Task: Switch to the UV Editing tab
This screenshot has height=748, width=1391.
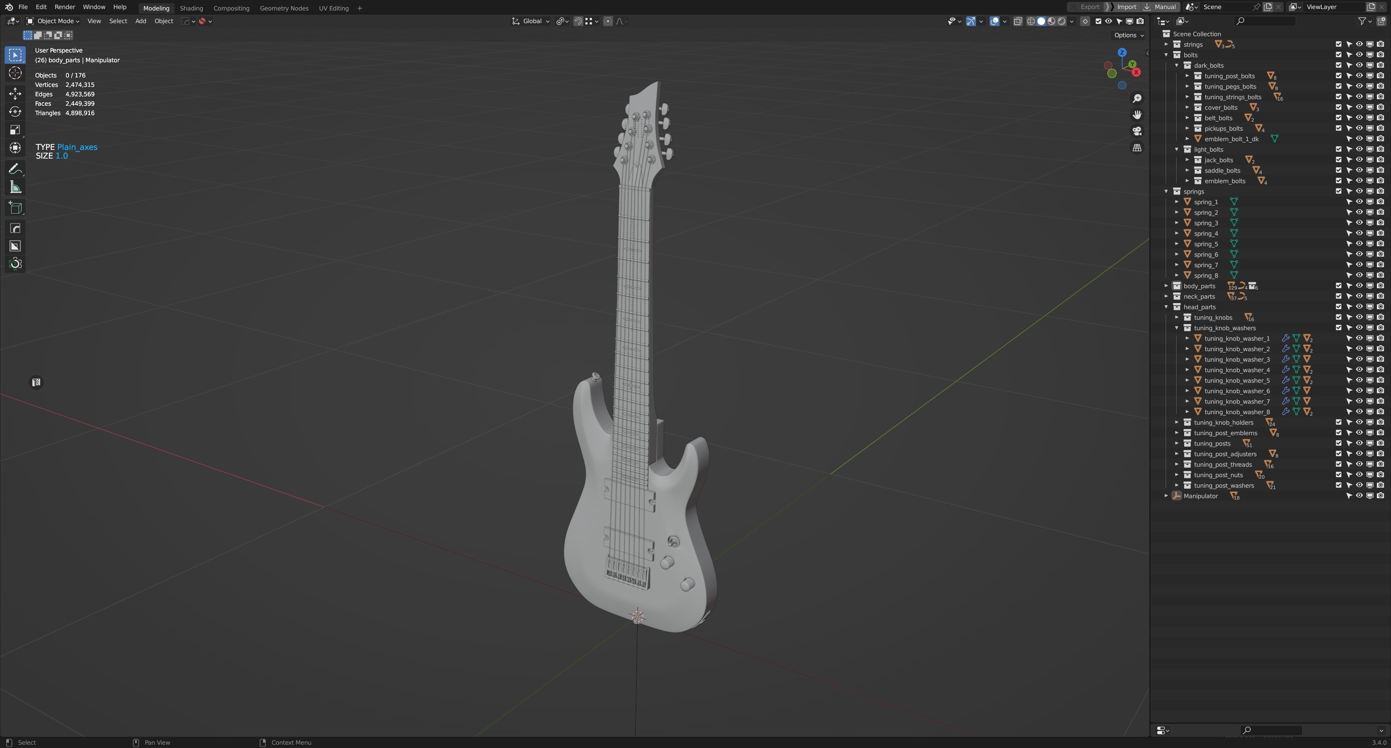Action: (333, 8)
